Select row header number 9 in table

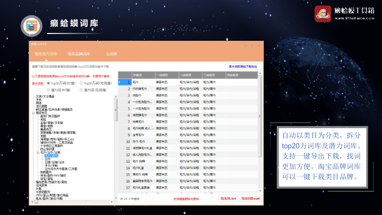coord(125,135)
